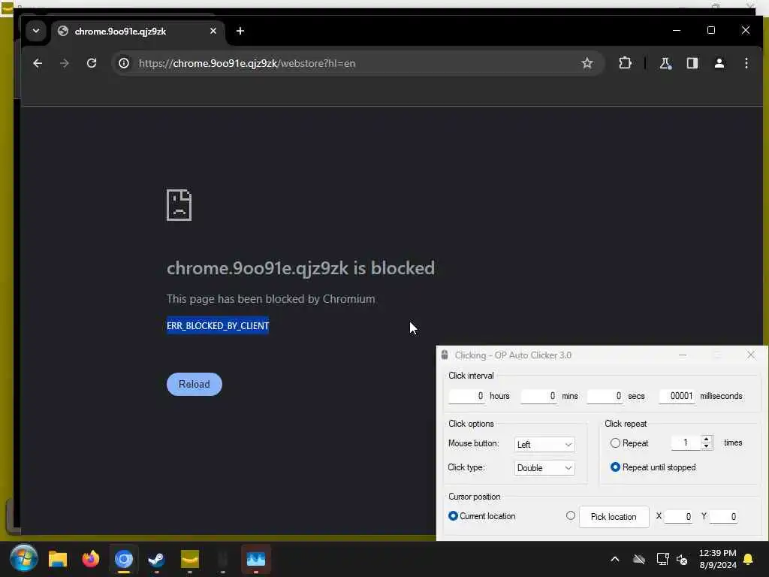The width and height of the screenshot is (769, 577).
Task: Click the sad page error icon
Action: pos(179,205)
